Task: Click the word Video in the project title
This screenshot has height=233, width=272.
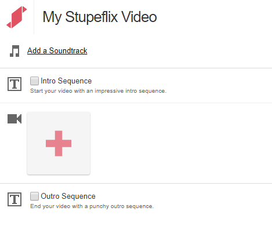Action: [139, 17]
